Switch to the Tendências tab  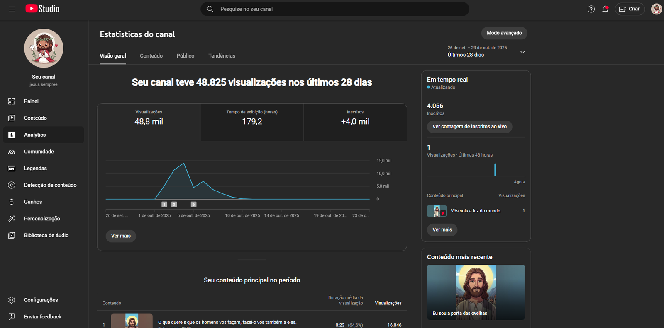pyautogui.click(x=222, y=56)
